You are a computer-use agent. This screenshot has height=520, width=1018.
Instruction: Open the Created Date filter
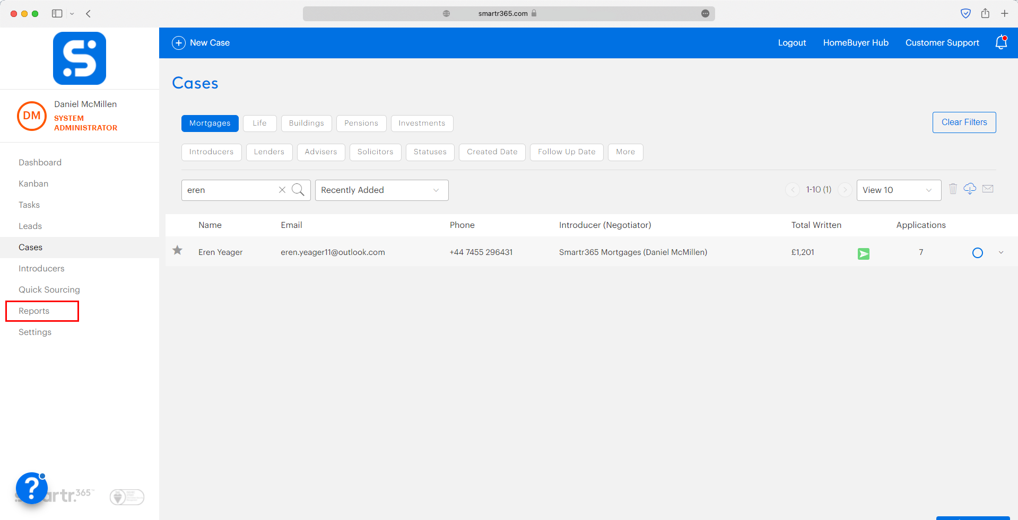pos(492,152)
